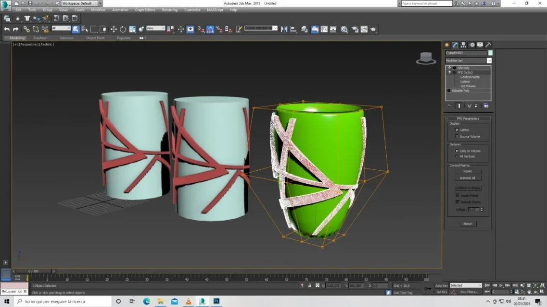Open the Utilities hammer panel tab
The height and width of the screenshot is (307, 547).
click(x=488, y=45)
